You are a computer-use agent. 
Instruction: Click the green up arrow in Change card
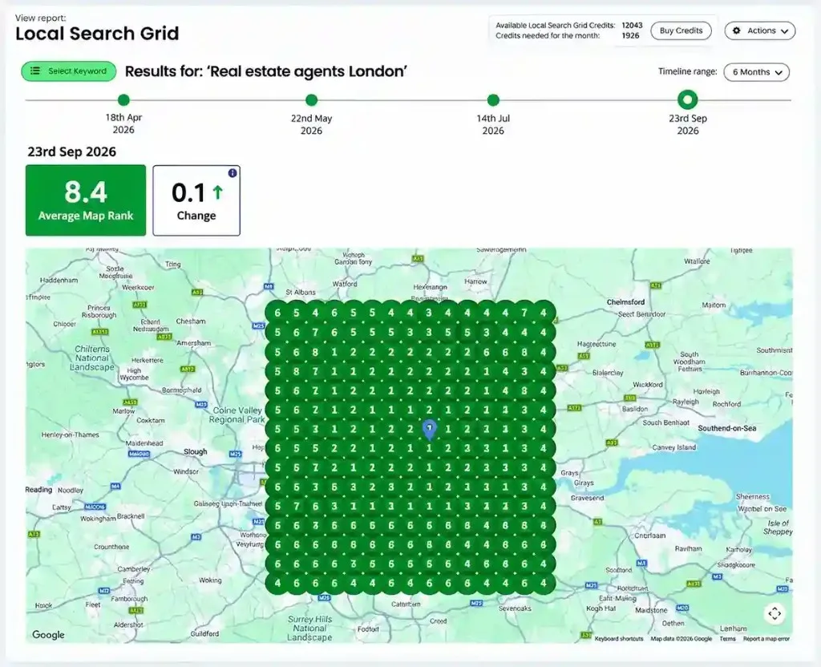coord(218,192)
